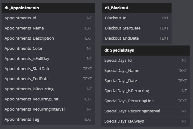Pick the SpecialDays_isRecurring field

point(146,91)
